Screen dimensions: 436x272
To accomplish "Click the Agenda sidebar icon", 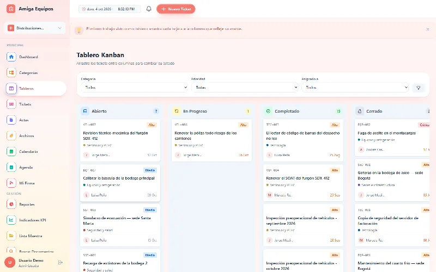I will 11,168.
